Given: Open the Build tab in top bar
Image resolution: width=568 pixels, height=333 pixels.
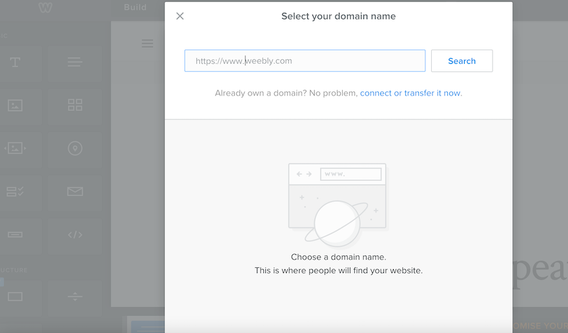Looking at the screenshot, I should click(135, 7).
